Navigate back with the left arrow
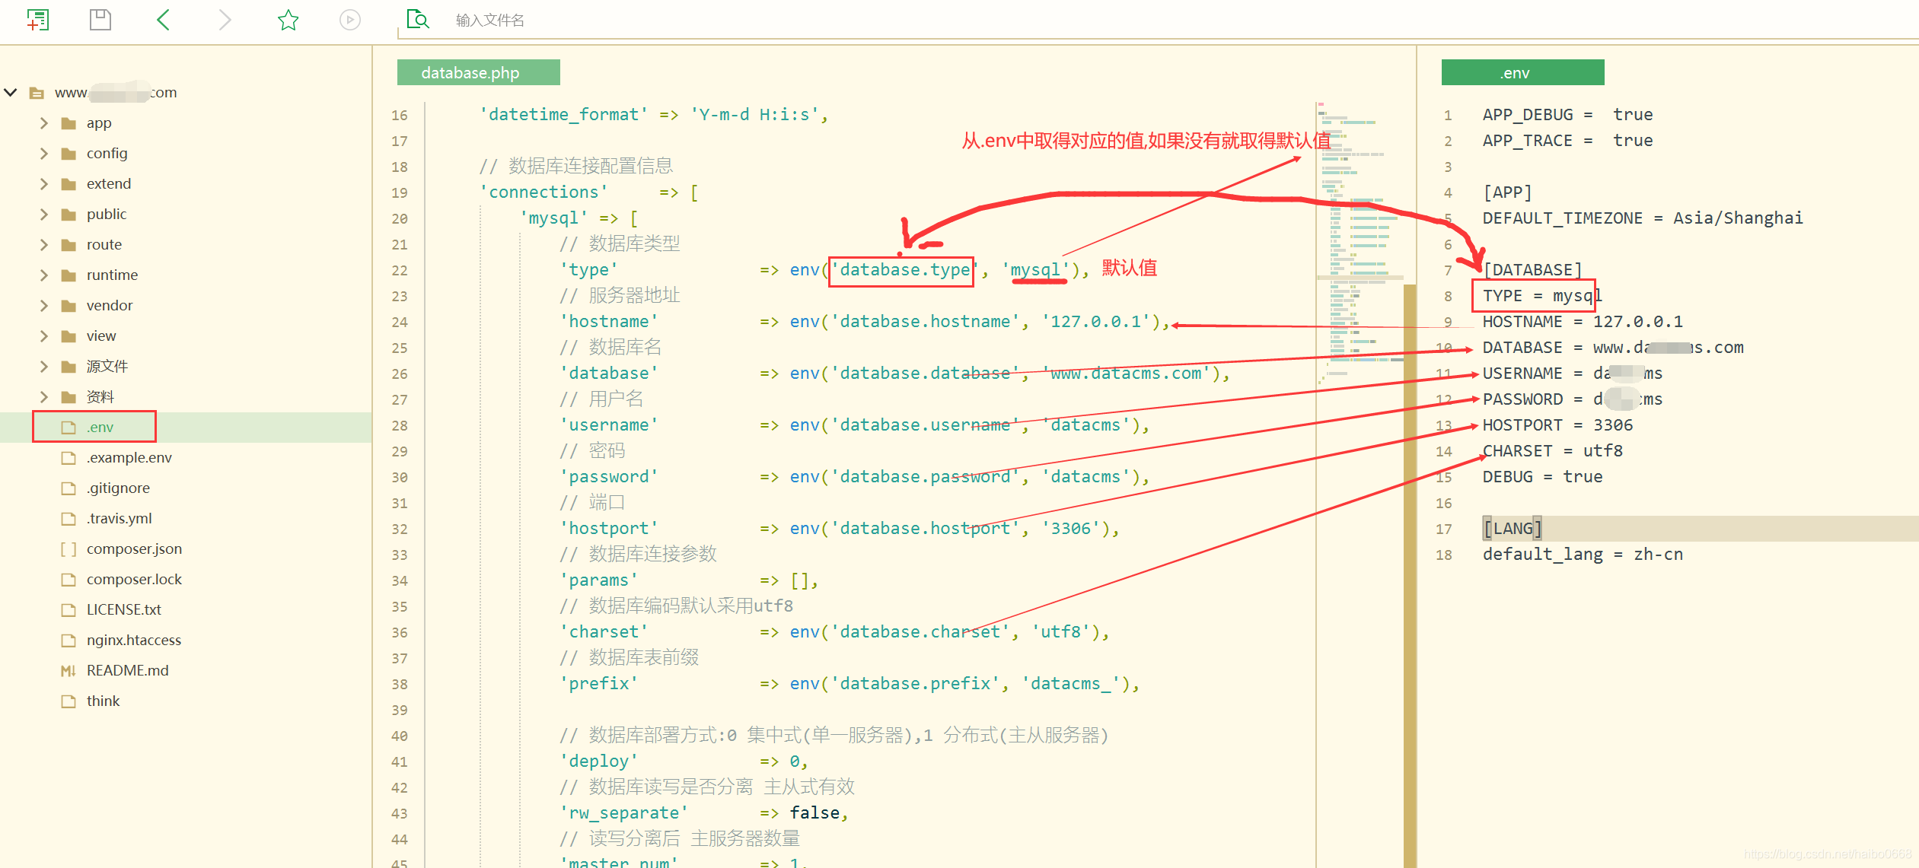This screenshot has height=868, width=1919. point(163,20)
